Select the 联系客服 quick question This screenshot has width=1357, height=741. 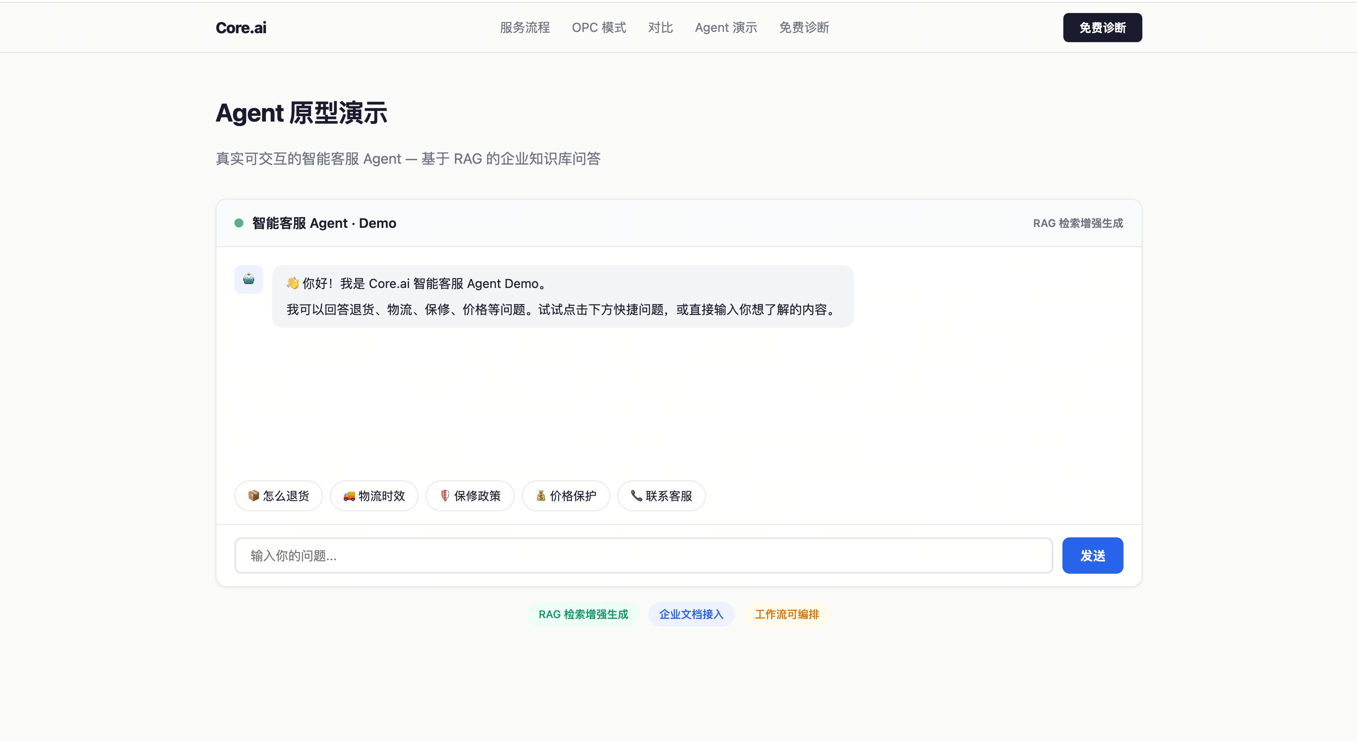(661, 496)
